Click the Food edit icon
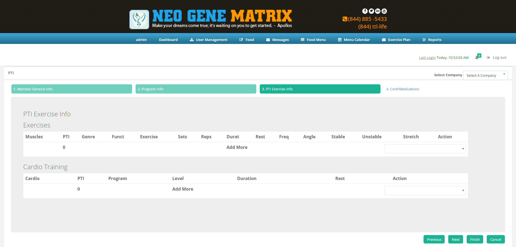The height and width of the screenshot is (247, 516). [241, 40]
